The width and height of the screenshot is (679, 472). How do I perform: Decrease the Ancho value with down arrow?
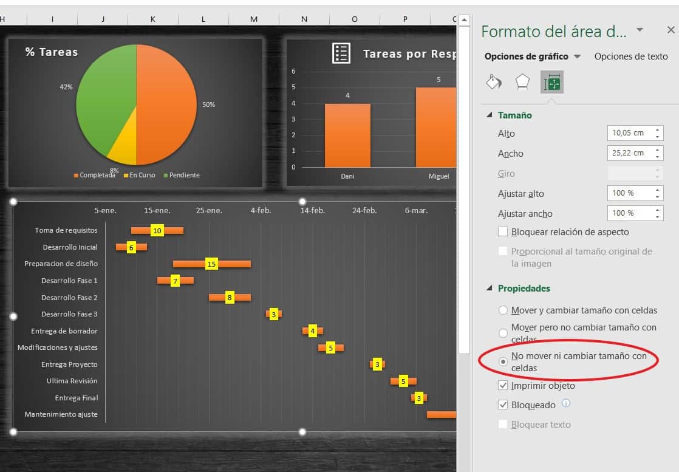point(657,157)
